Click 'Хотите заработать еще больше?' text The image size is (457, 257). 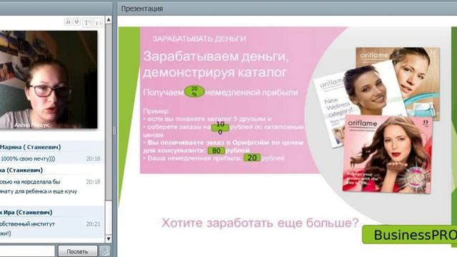(x=260, y=223)
